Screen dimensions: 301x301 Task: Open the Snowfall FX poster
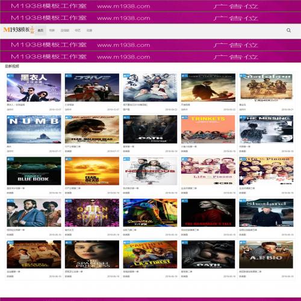[150, 213]
